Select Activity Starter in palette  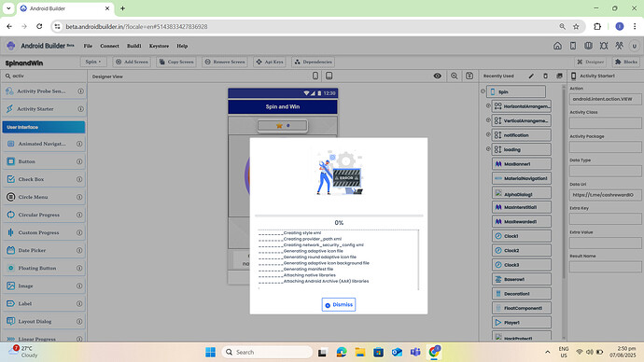click(44, 109)
